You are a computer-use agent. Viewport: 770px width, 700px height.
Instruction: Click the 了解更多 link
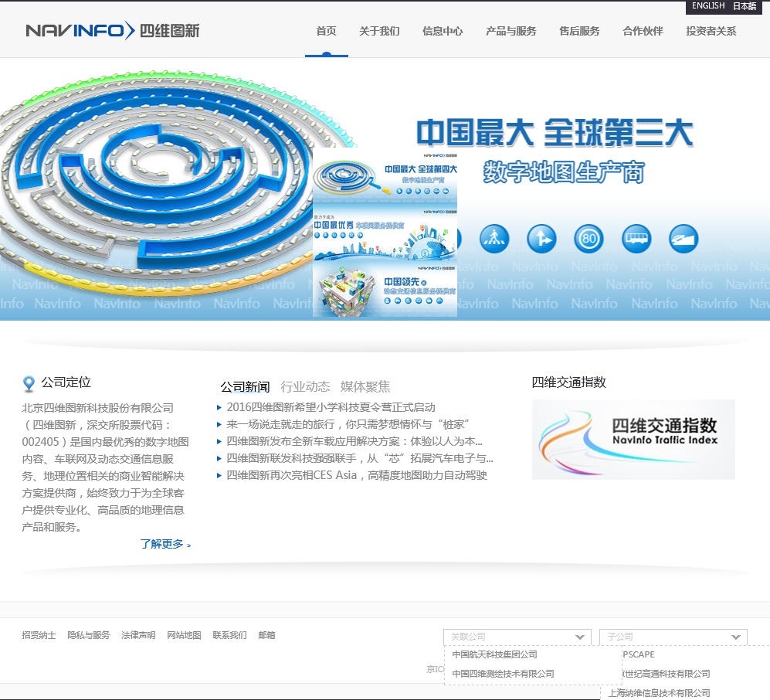(165, 544)
